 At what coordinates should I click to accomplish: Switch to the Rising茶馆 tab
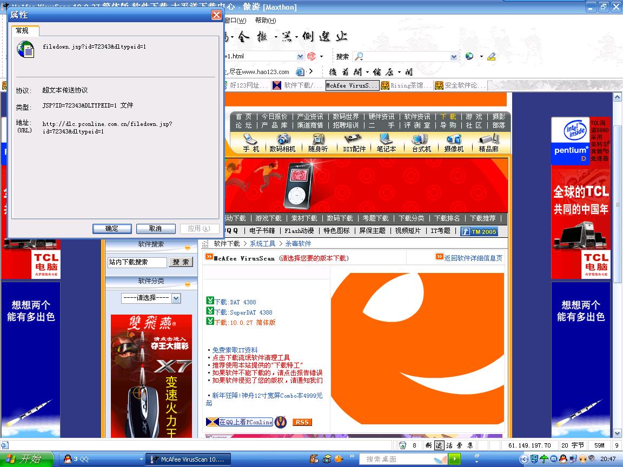tap(406, 85)
